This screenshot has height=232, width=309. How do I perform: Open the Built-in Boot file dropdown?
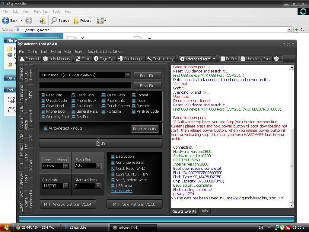[x=128, y=75]
